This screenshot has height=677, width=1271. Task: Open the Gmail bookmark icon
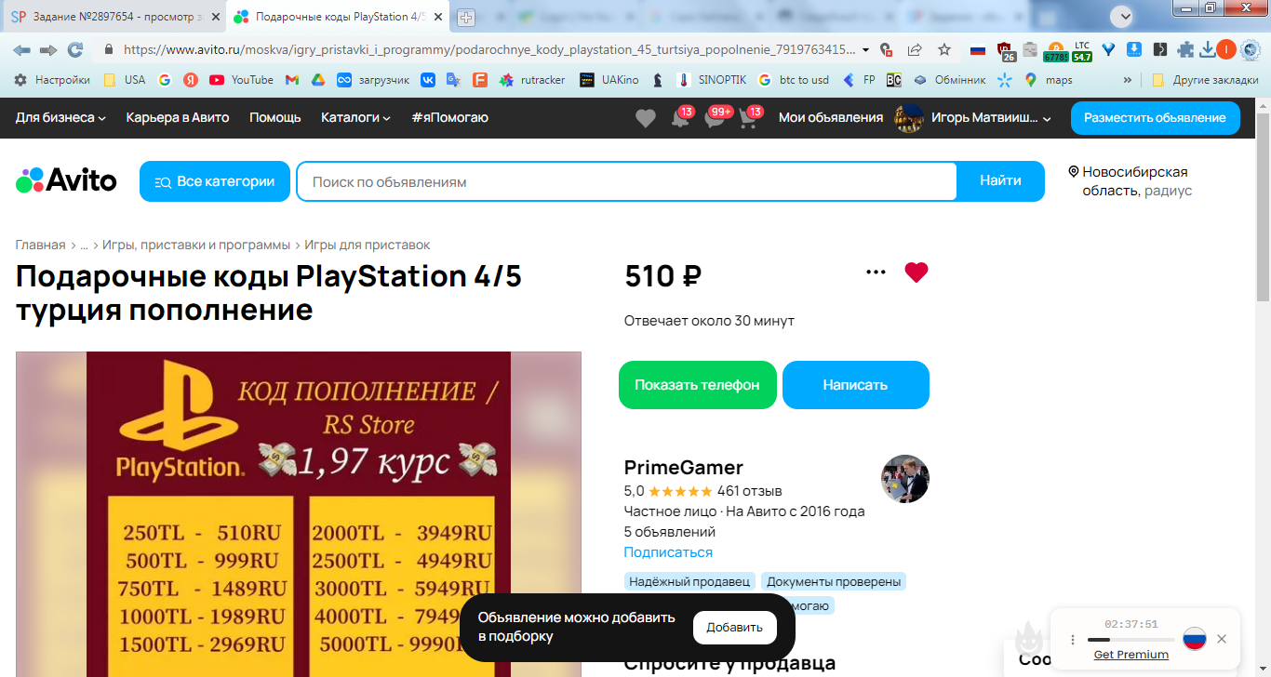click(291, 80)
